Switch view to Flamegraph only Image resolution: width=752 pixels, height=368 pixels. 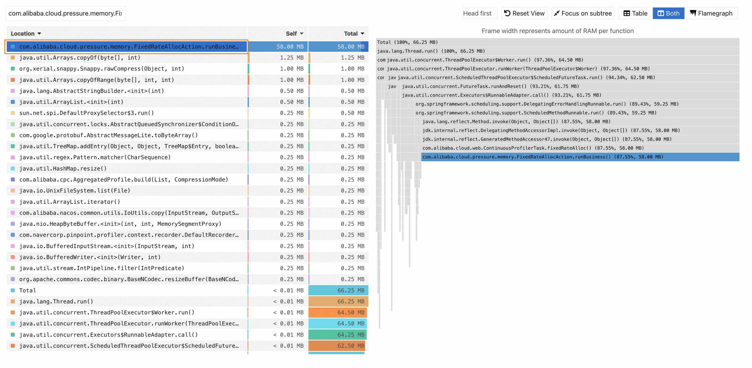pyautogui.click(x=711, y=13)
